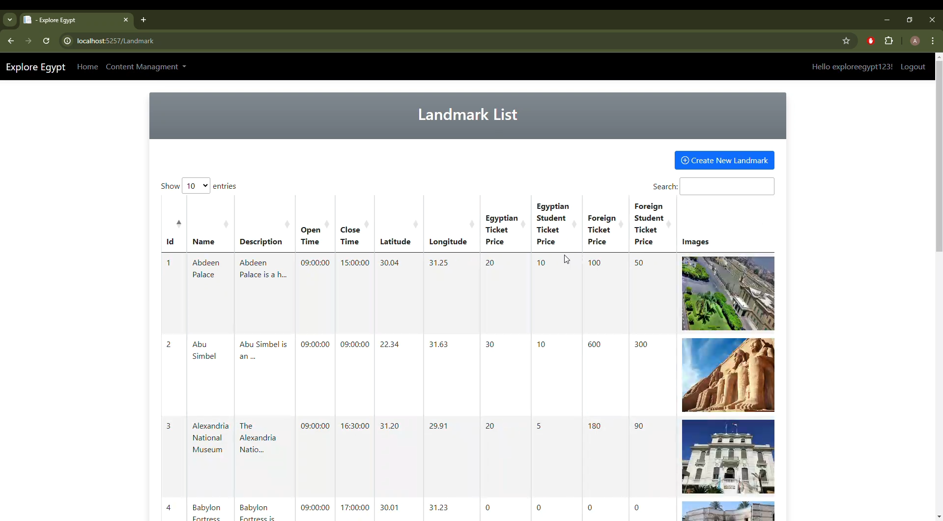Open the tab search dropdown arrow

tap(10, 20)
